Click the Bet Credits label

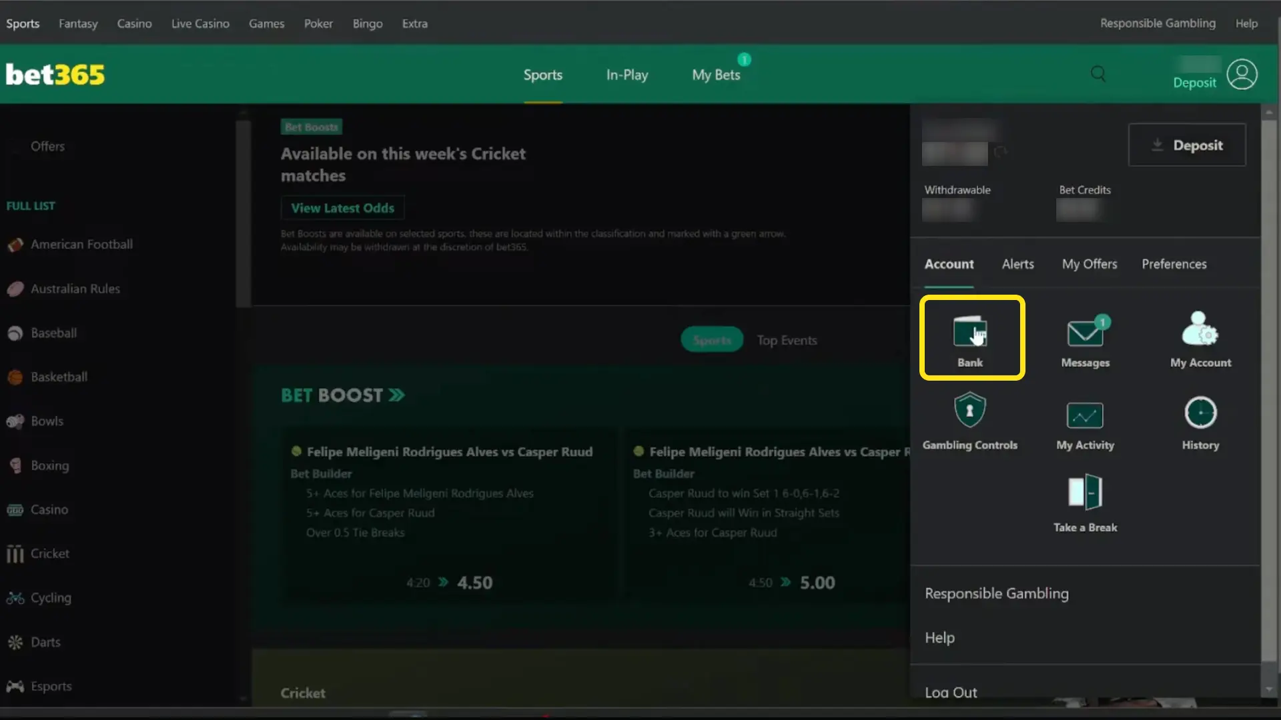(x=1085, y=190)
